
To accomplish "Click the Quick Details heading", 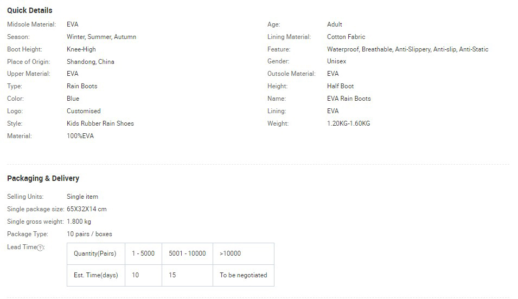I will click(x=30, y=10).
